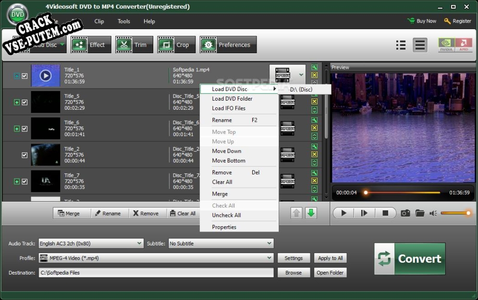Open settings wrench icon for Title_2
Viewport: 478px width, 300px height.
[314, 147]
